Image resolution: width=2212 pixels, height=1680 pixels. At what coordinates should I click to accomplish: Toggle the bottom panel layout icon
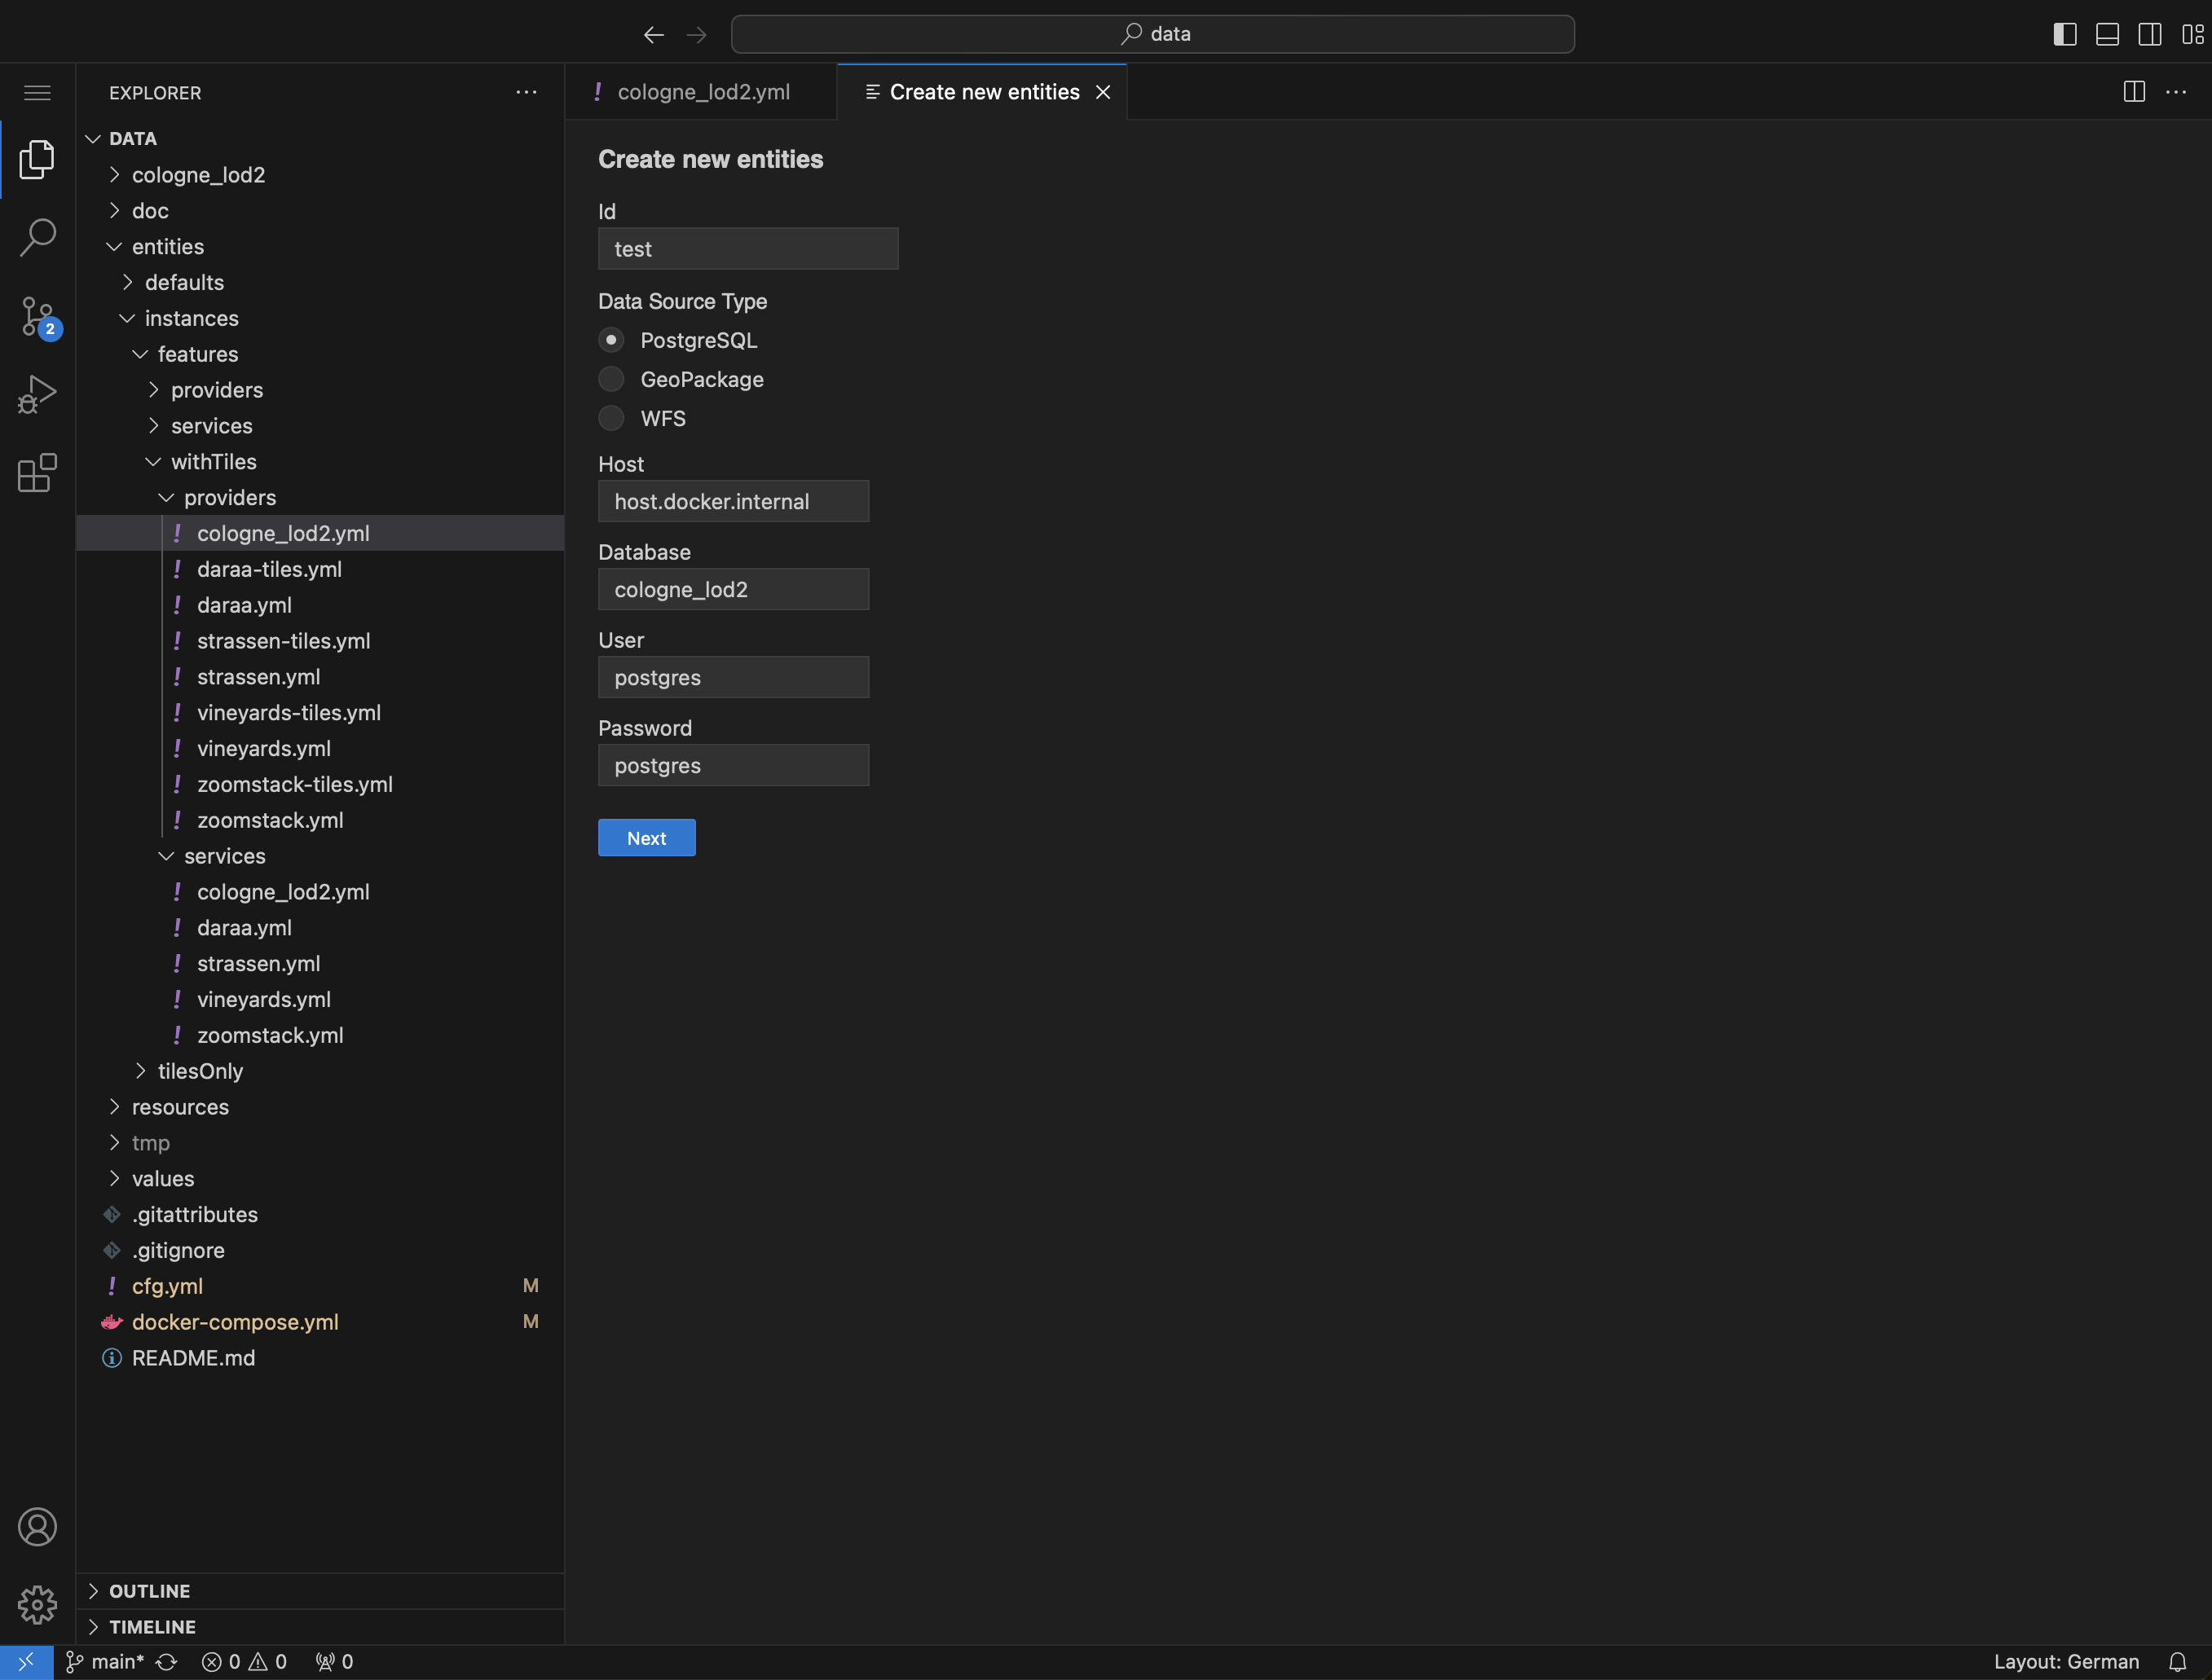point(2107,34)
